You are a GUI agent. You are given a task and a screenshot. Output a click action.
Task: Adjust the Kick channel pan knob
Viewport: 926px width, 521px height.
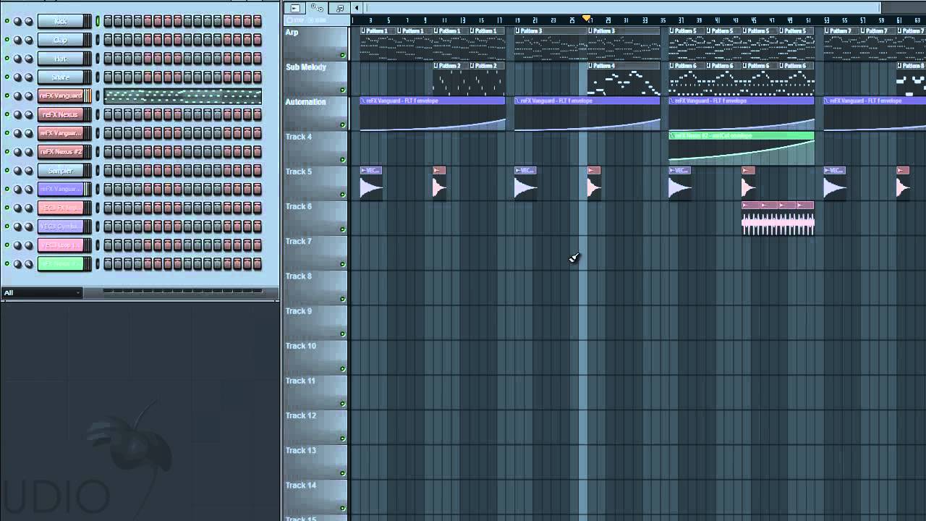[17, 21]
